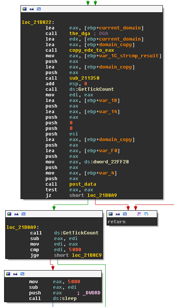The image size is (174, 307).
Task: Click the edit-name pencil icon on loc_21B822 block
Action: pyautogui.click(x=32, y=9)
